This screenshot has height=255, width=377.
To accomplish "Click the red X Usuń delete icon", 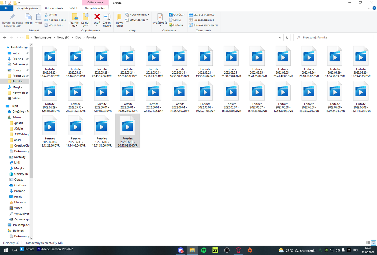I will (x=97, y=17).
